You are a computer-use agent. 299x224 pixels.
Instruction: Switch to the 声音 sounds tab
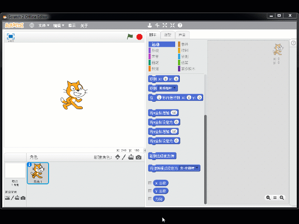tap(182, 35)
